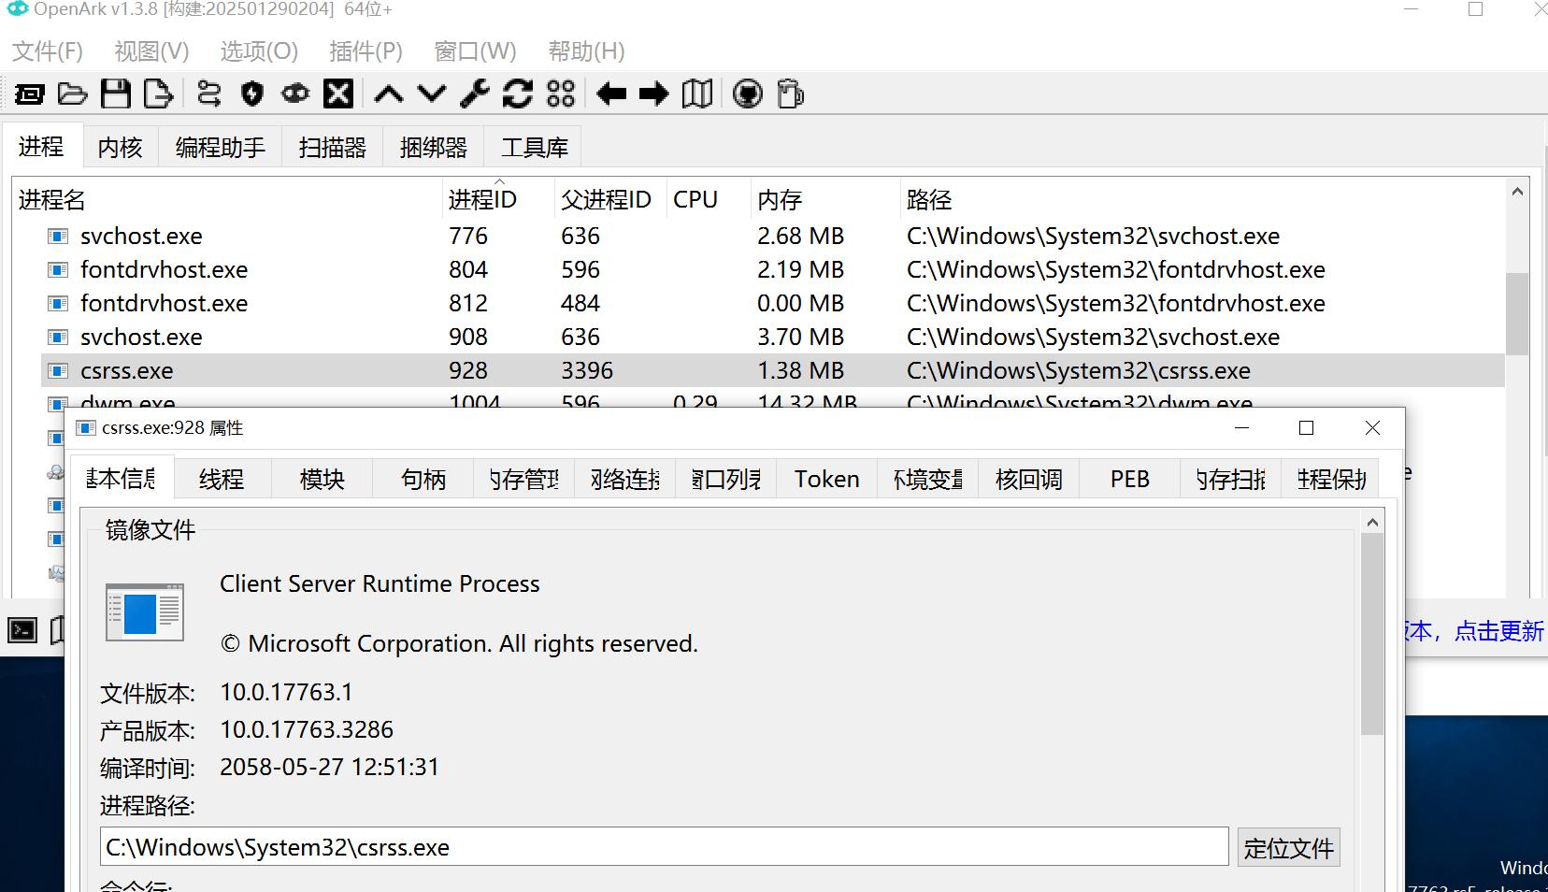Screen dimensions: 1548x892
Task: Open the 文件(F) menu
Action: pyautogui.click(x=48, y=51)
